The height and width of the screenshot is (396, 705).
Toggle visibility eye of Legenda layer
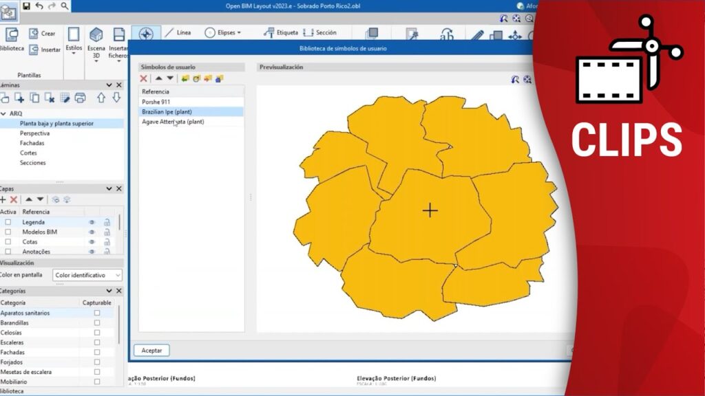91,223
